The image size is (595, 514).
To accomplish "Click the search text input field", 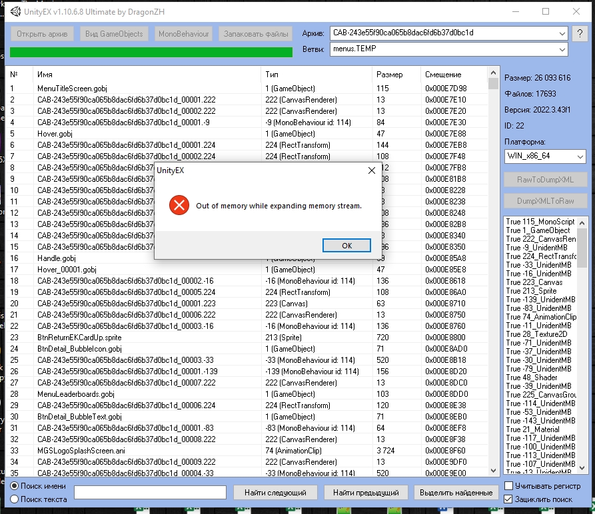I will coord(151,493).
